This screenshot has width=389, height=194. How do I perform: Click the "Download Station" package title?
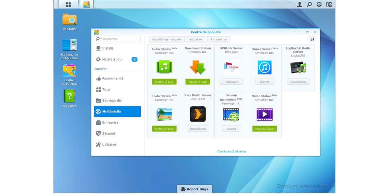(x=198, y=48)
